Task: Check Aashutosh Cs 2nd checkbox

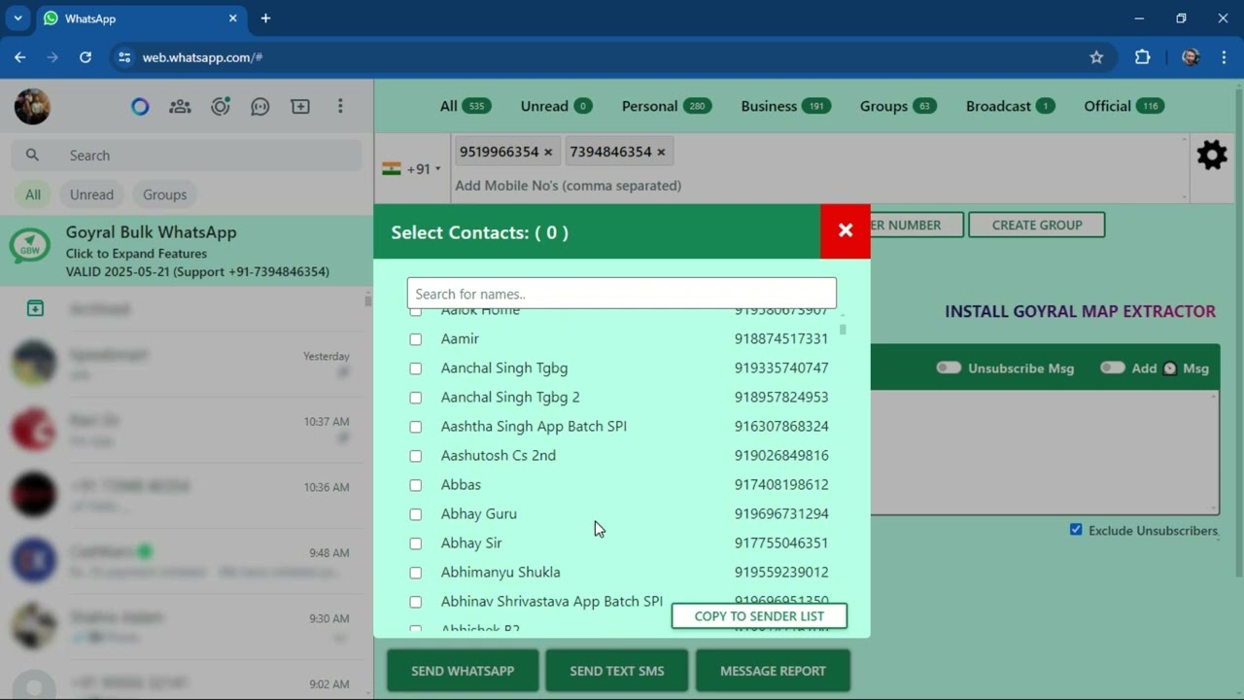Action: click(x=416, y=456)
